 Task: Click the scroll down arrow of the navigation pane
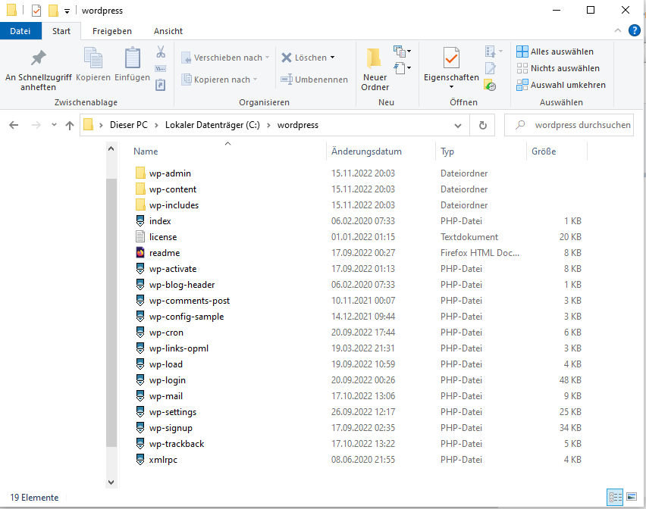click(x=111, y=482)
